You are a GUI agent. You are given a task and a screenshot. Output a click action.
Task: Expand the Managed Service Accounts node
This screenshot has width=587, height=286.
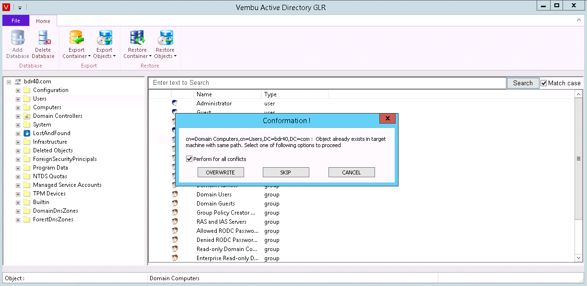click(18, 185)
